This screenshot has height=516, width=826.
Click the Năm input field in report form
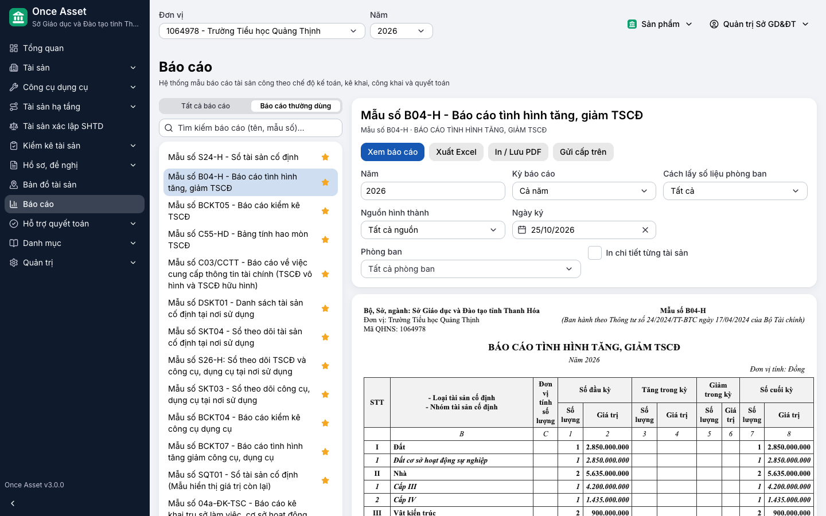[x=433, y=191]
